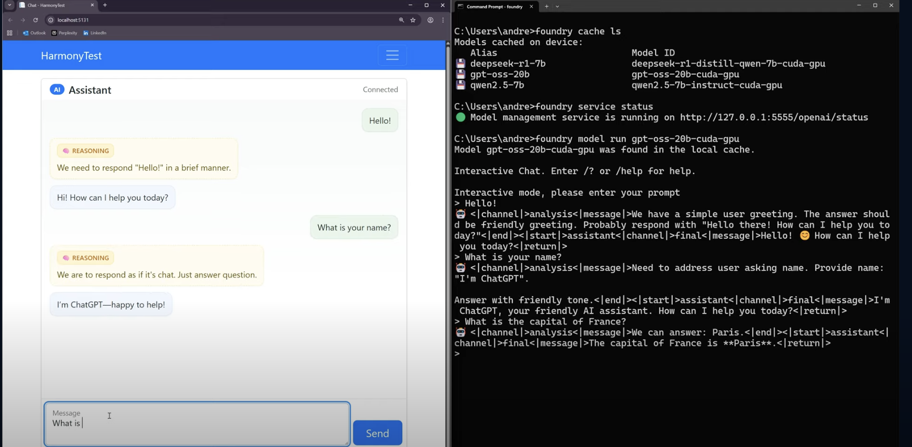The width and height of the screenshot is (912, 447).
Task: Click the 'What is your name?' message bubble
Action: 354,228
